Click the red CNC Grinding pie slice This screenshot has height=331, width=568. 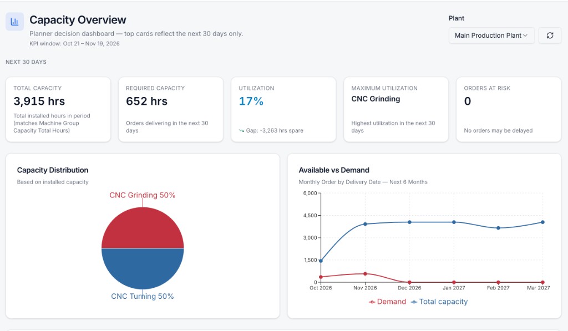coord(143,228)
